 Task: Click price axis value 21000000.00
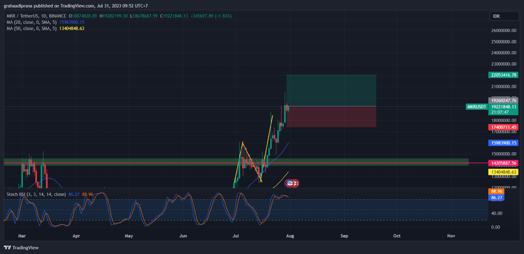(x=504, y=86)
